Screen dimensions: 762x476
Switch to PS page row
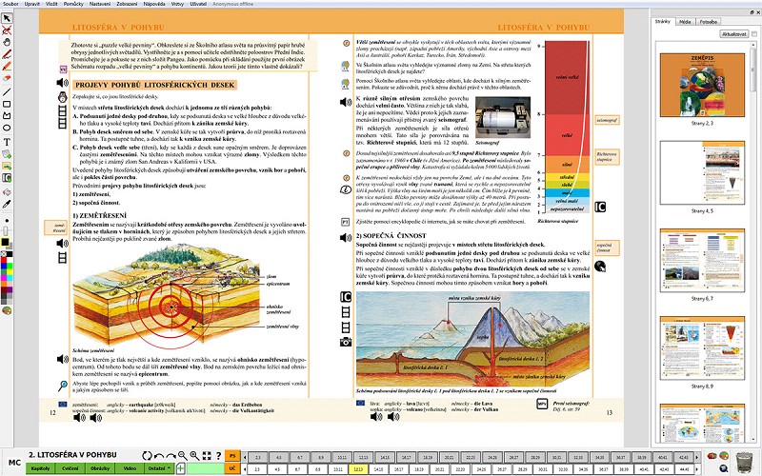232,456
